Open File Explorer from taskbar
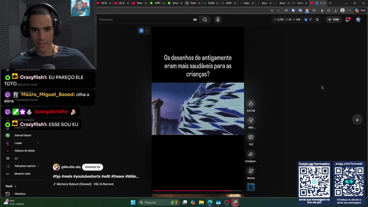This screenshot has height=207, width=368. click(201, 202)
